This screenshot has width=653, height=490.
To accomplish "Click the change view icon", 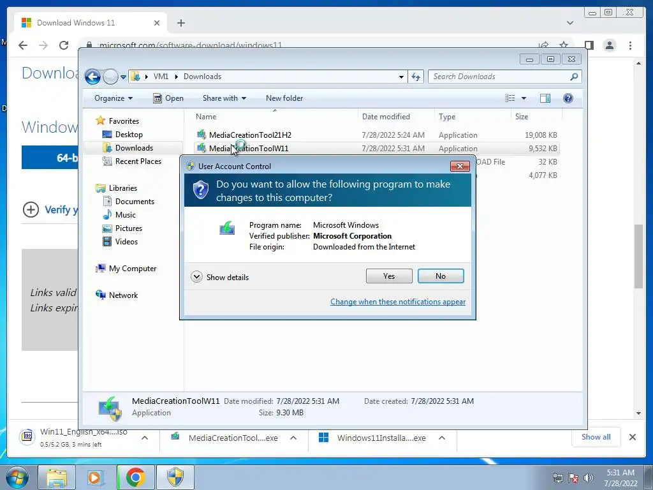I will 510,98.
